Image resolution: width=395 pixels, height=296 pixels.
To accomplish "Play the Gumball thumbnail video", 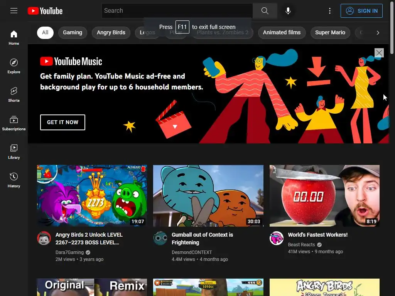I will coord(208,195).
